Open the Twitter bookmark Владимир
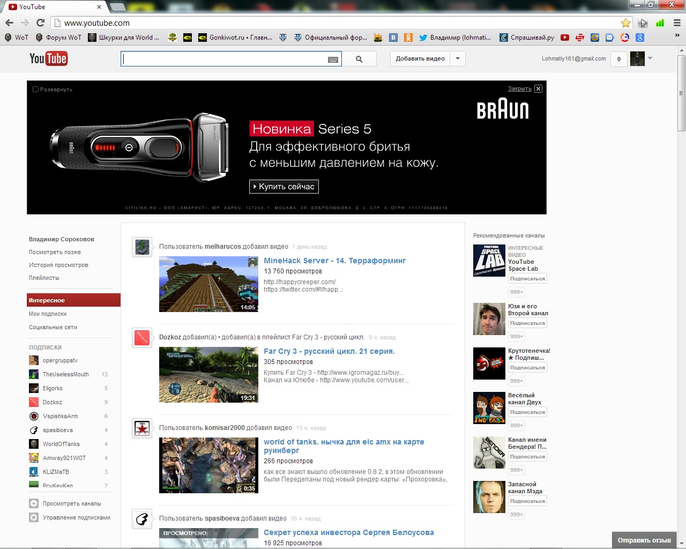The width and height of the screenshot is (686, 549). coord(455,38)
